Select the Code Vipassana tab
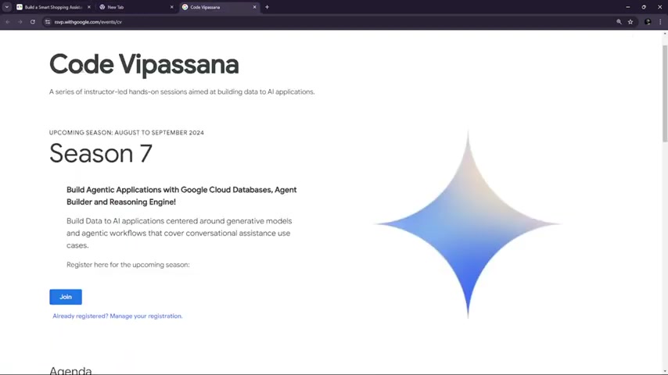 click(x=220, y=7)
